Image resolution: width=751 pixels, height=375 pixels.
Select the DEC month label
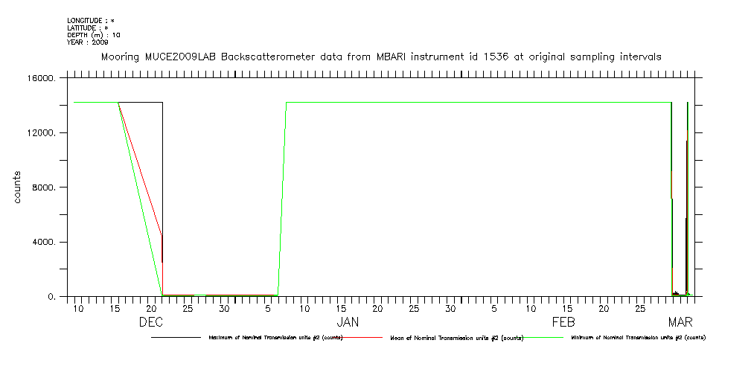pyautogui.click(x=151, y=323)
